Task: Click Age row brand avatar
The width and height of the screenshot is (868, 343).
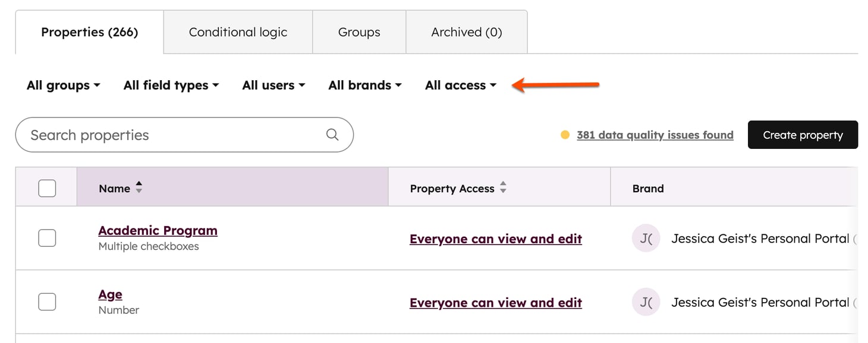Action: (646, 302)
